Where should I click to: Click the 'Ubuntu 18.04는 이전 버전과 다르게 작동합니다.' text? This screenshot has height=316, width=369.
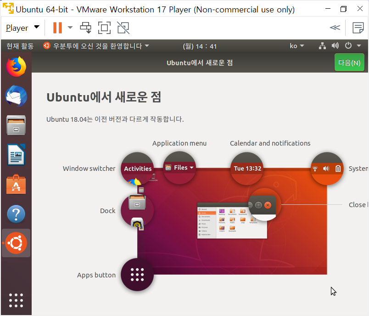(x=115, y=119)
